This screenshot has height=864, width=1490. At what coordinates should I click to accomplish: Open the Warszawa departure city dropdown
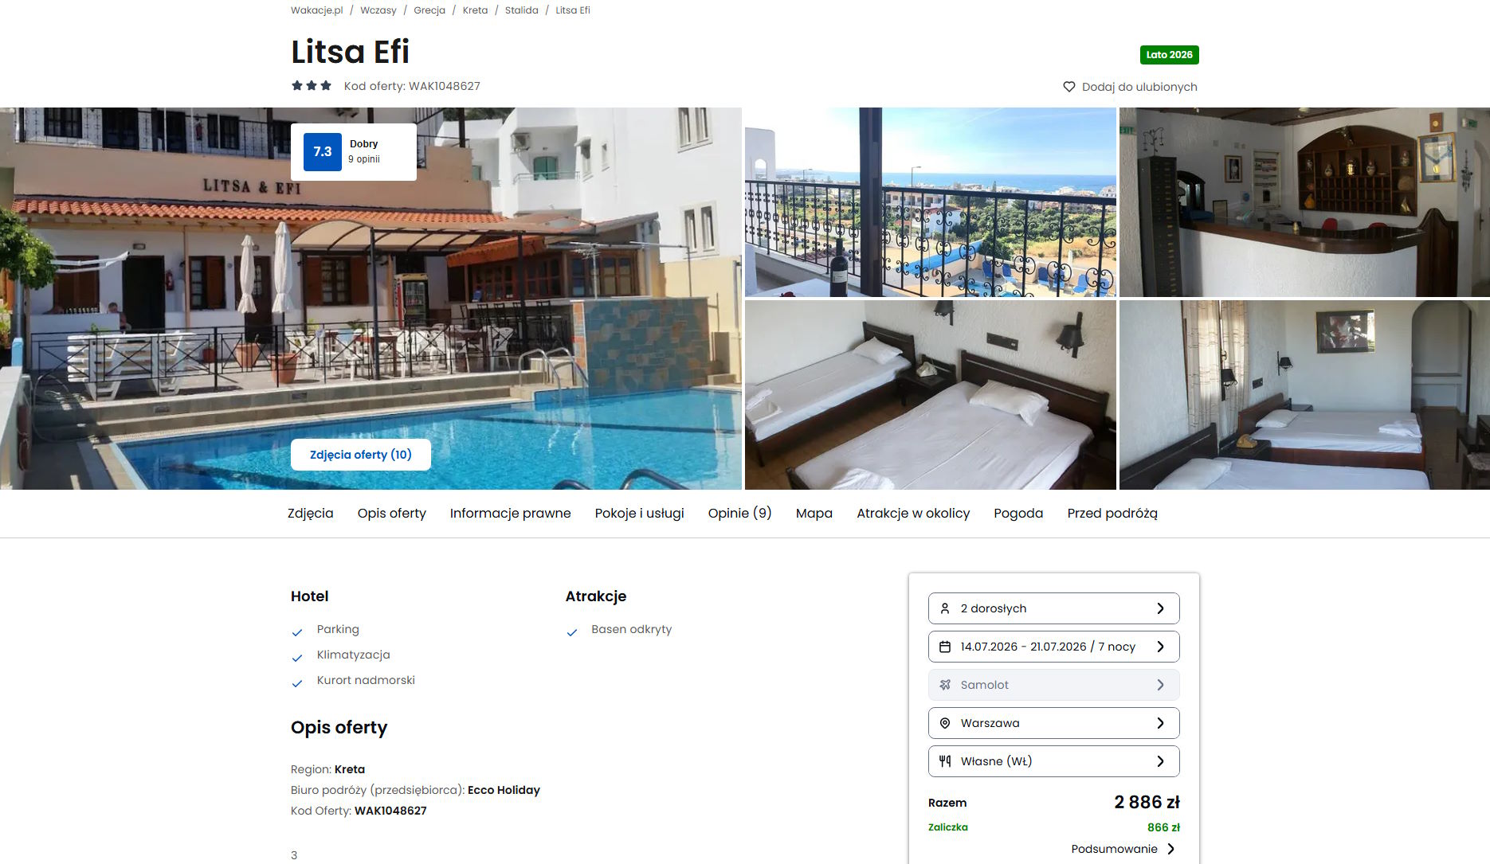coord(1053,723)
